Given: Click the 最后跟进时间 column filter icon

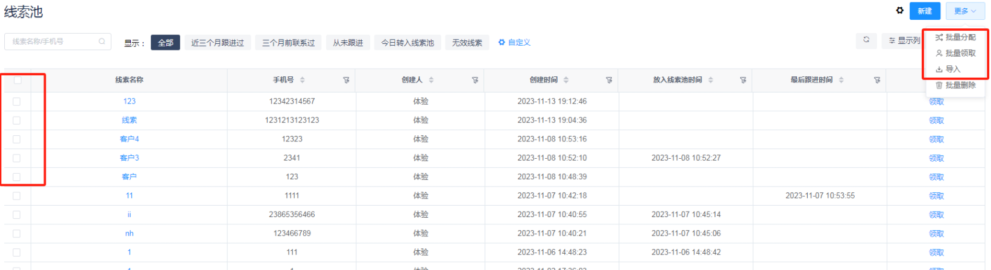Looking at the screenshot, I should point(876,80).
